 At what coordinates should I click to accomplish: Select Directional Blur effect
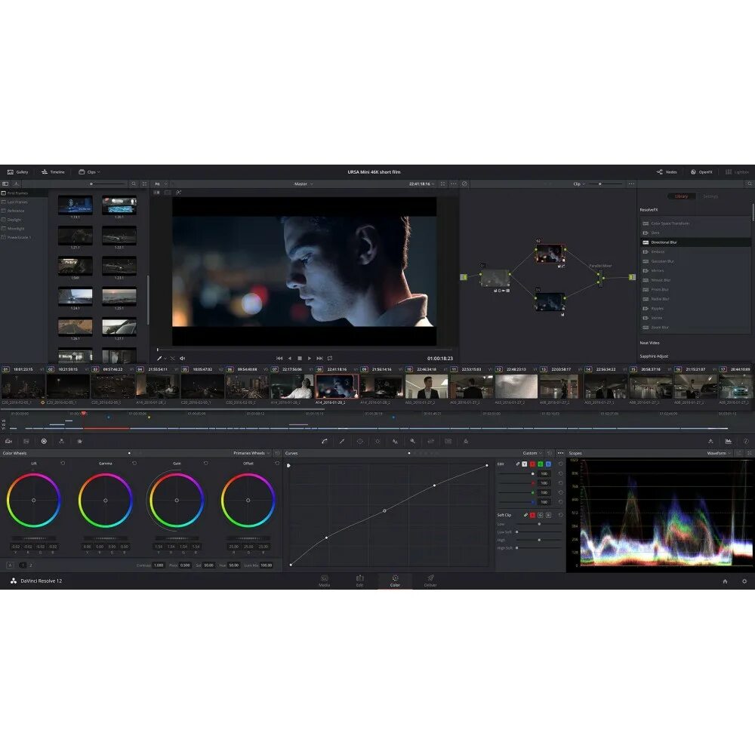tap(695, 242)
